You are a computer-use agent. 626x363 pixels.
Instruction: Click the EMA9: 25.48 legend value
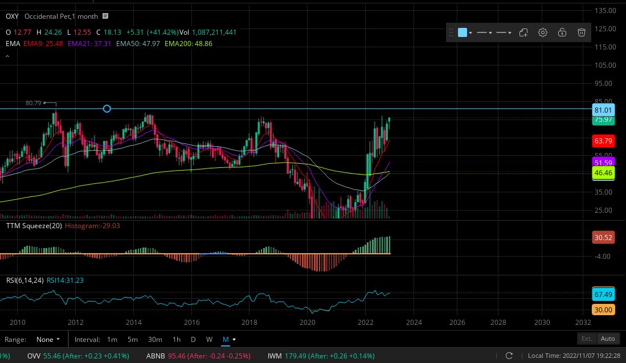click(x=43, y=43)
